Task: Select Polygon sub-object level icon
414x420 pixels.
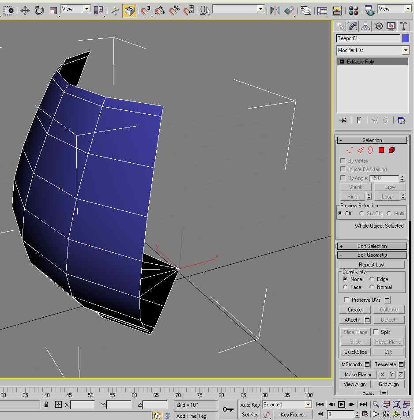Action: [x=381, y=150]
